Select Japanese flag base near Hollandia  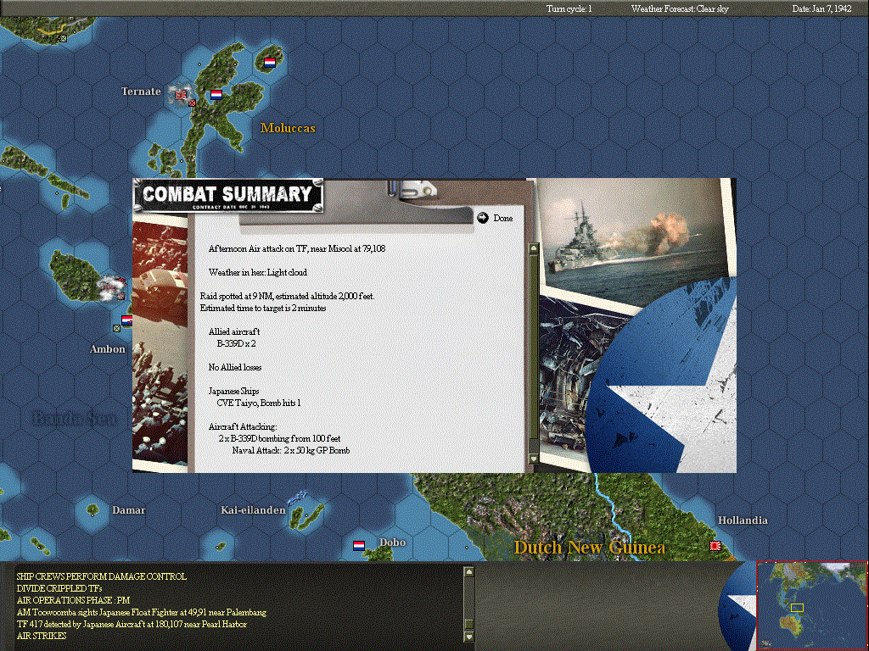click(715, 546)
